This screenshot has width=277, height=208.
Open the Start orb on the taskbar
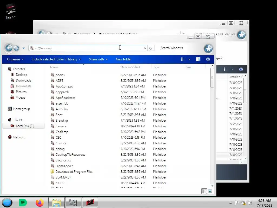[7, 203]
